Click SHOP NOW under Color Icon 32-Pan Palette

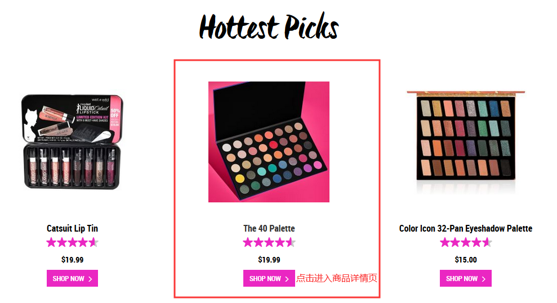[x=466, y=279]
